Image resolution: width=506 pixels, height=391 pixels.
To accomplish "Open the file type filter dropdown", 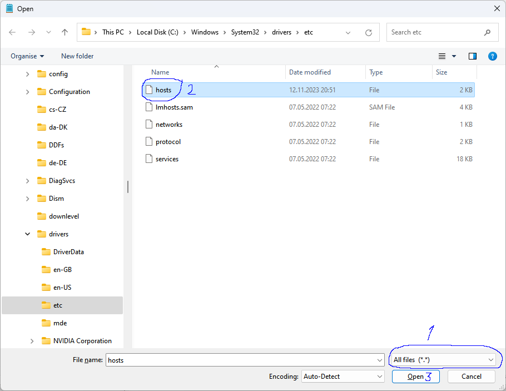I will [443, 360].
